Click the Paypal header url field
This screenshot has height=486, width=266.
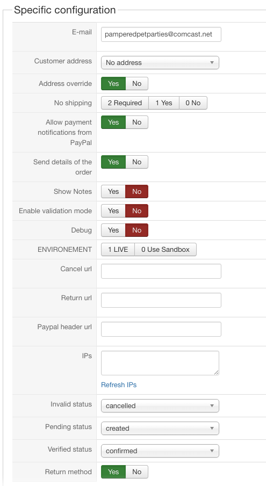tap(161, 329)
